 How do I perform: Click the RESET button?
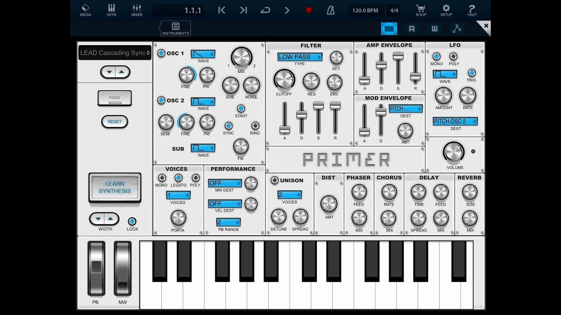coord(114,122)
